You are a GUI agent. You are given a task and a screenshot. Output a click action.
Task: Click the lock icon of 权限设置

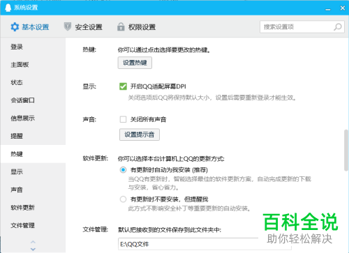[x=121, y=27]
